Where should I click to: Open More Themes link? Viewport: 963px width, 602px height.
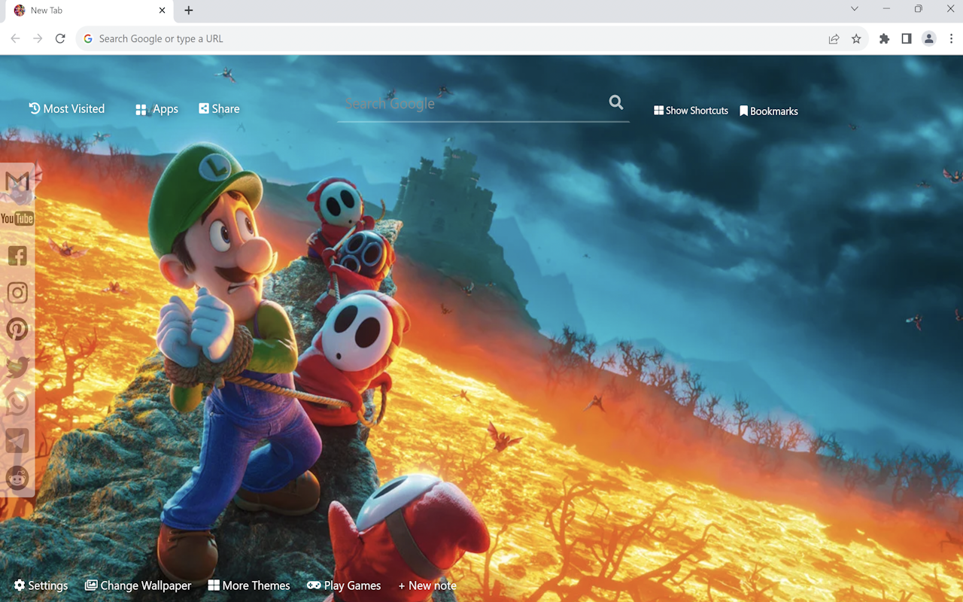(249, 585)
